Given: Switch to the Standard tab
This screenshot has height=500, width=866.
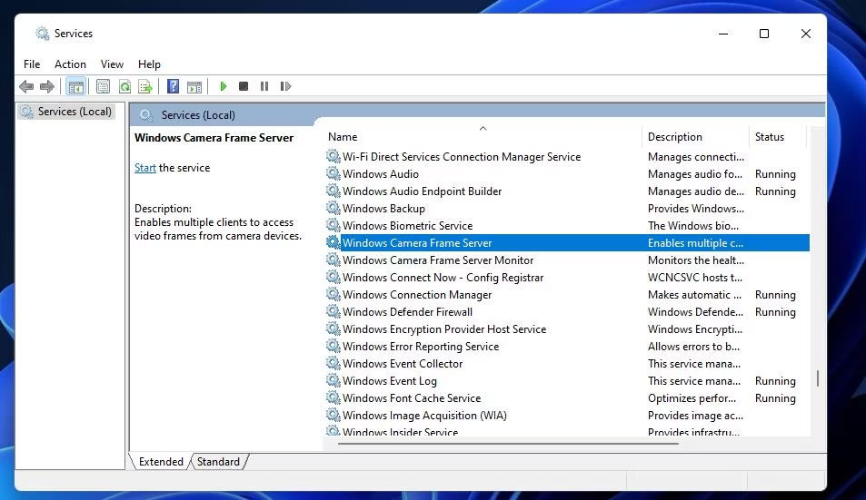Looking at the screenshot, I should [219, 461].
